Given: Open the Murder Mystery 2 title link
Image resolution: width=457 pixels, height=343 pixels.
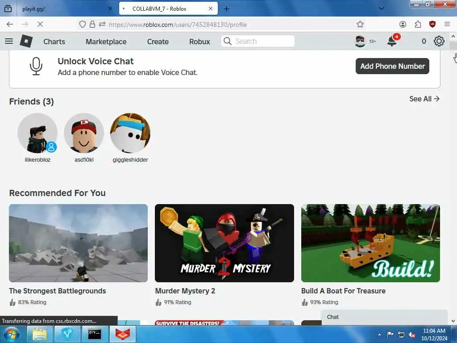Looking at the screenshot, I should [185, 291].
